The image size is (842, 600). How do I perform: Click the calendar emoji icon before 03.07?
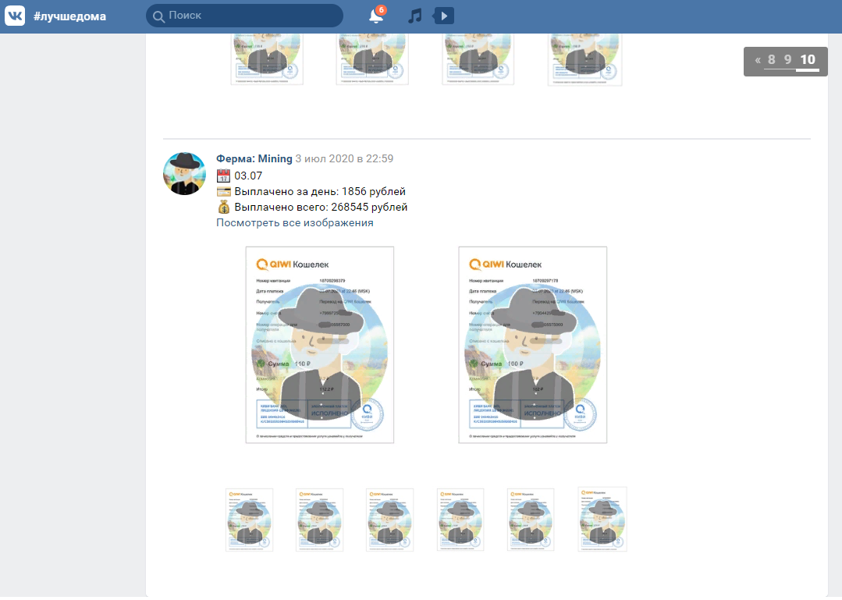coord(223,176)
